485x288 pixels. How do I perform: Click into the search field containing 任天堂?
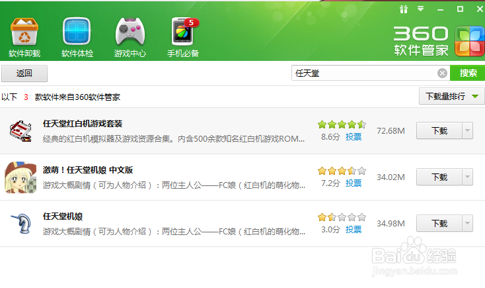(x=364, y=73)
